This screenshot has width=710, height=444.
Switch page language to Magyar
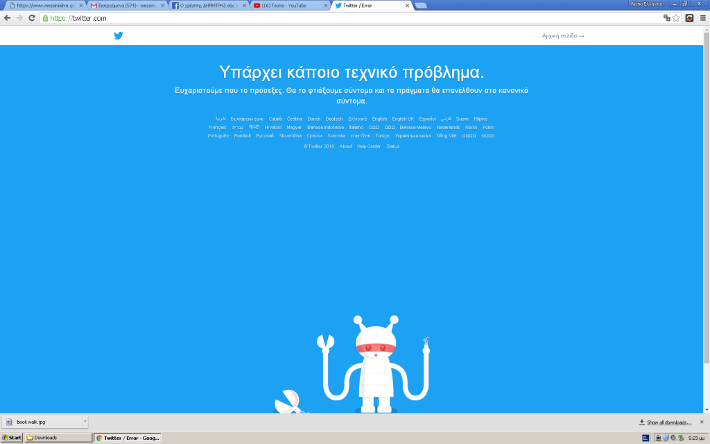(294, 128)
